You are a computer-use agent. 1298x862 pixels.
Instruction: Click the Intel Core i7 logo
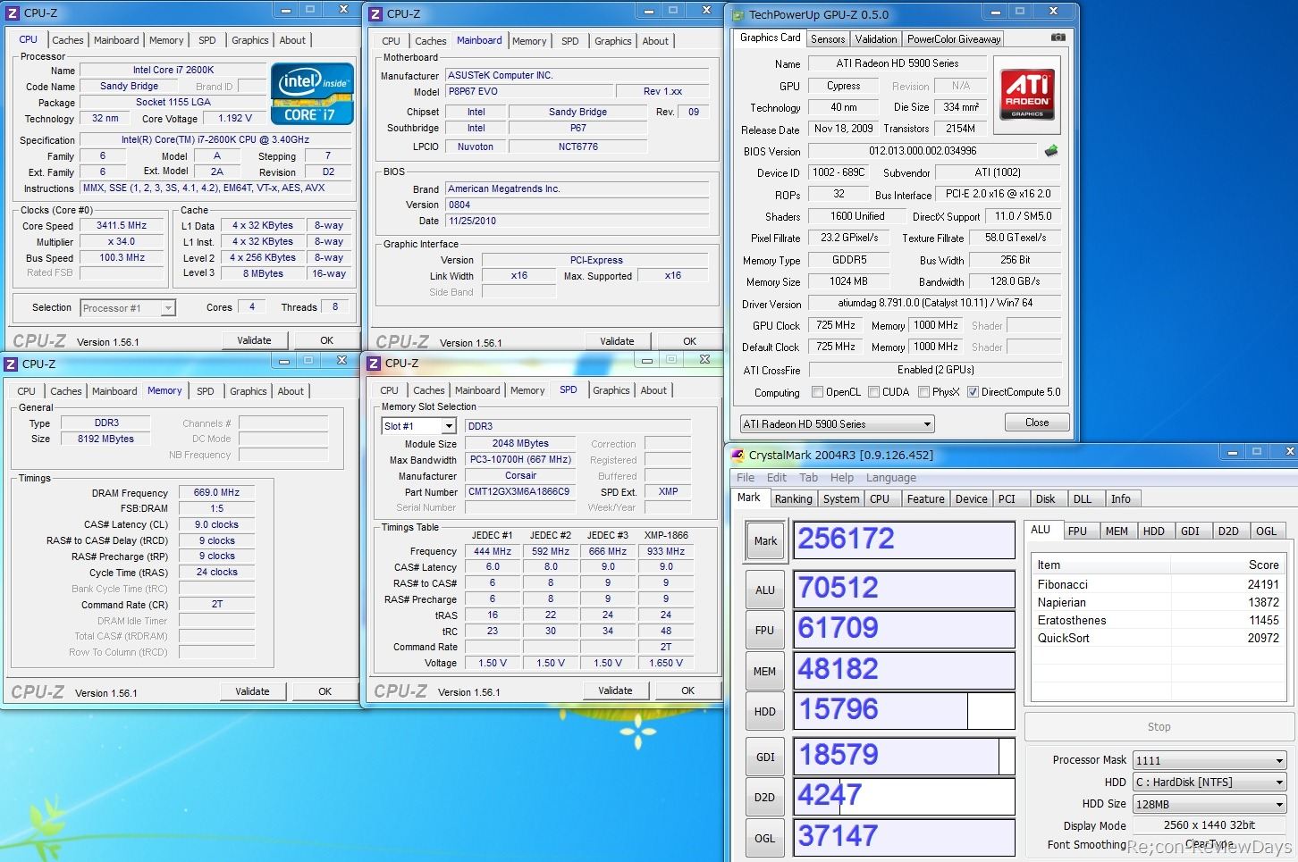click(x=312, y=94)
